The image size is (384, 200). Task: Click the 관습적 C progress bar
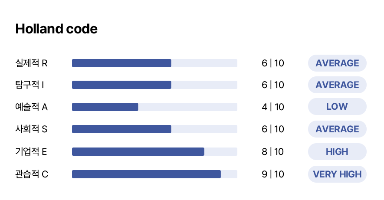click(x=154, y=174)
